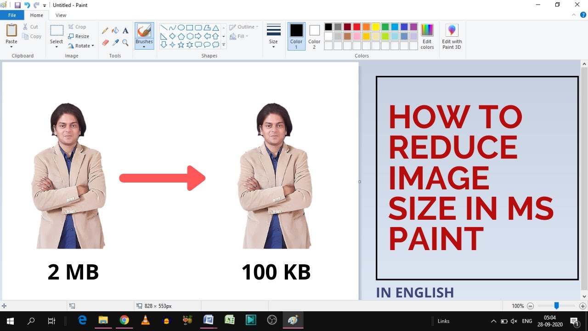
Task: Choose the Hexagon shape
Action: coord(190,36)
